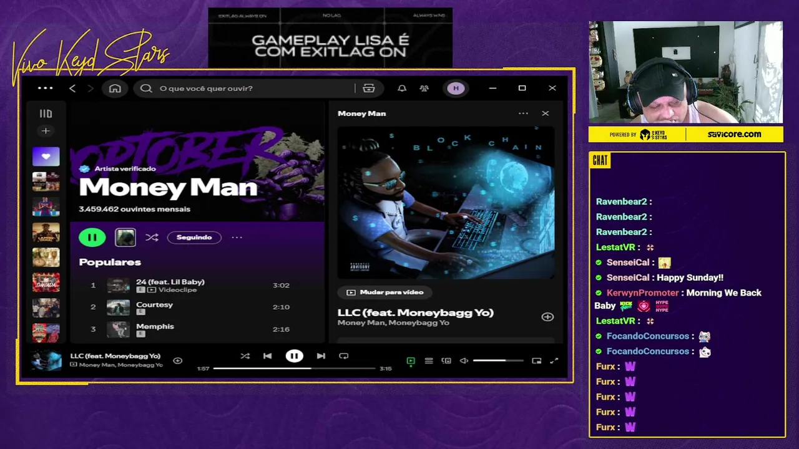Open the small album preview next to pause
The height and width of the screenshot is (449, 799).
pos(125,237)
